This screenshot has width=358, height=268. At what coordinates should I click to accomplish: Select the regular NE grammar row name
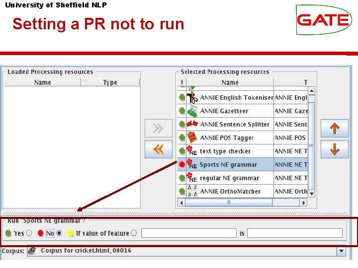coord(229,178)
